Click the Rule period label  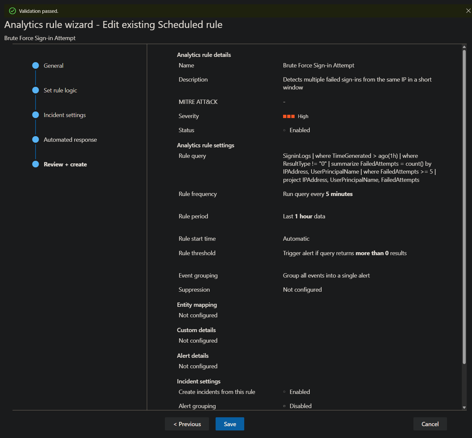(193, 216)
